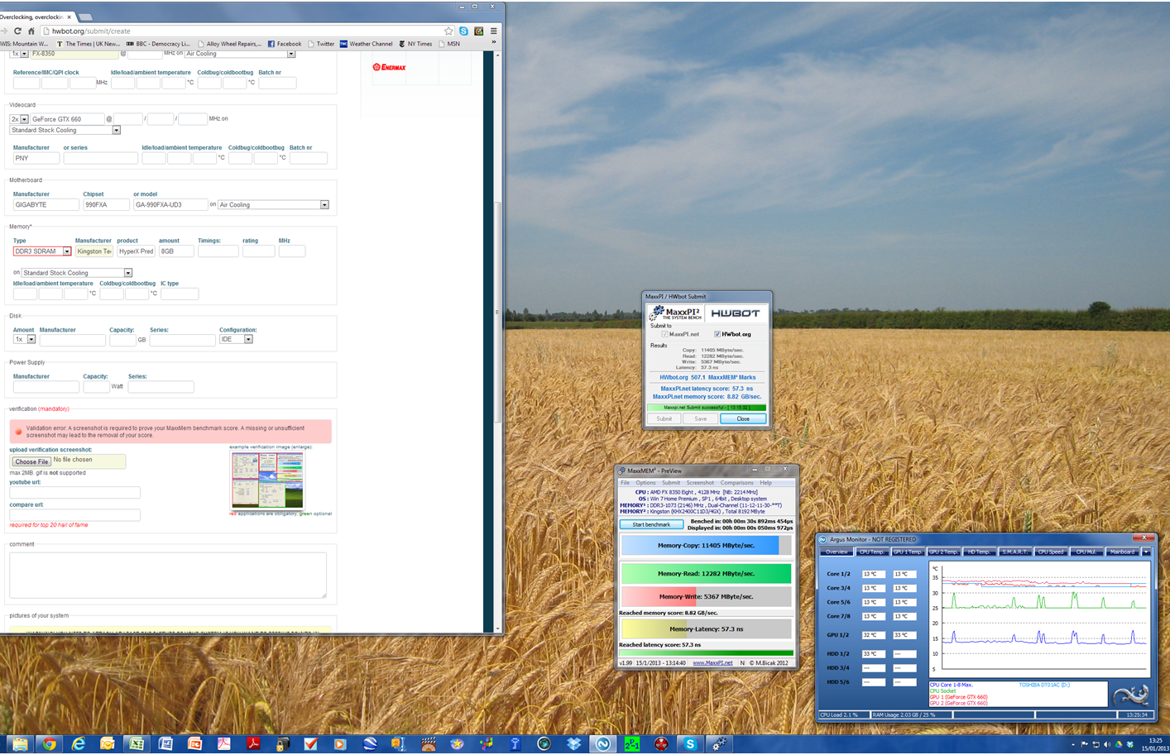The height and width of the screenshot is (755, 1170).
Task: Click the Memory-Read result bar
Action: pos(706,573)
